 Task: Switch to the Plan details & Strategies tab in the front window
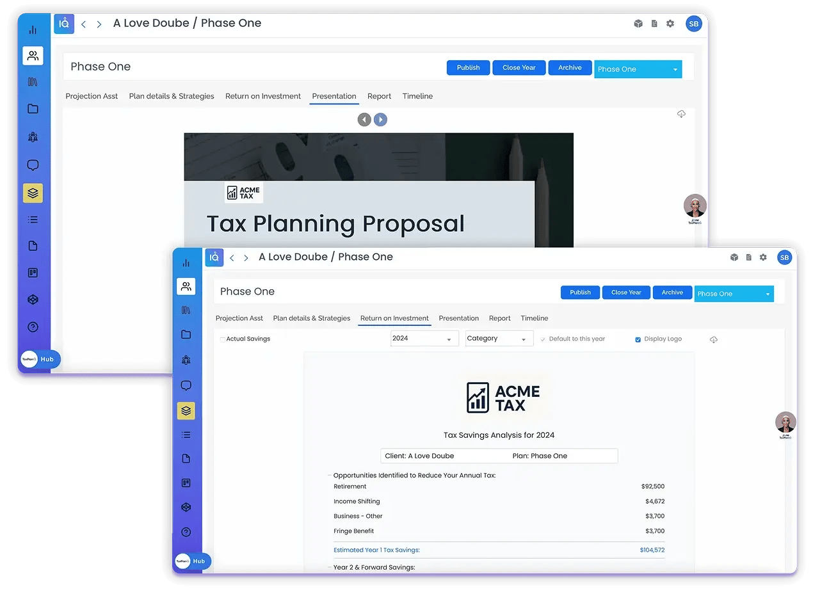312,318
